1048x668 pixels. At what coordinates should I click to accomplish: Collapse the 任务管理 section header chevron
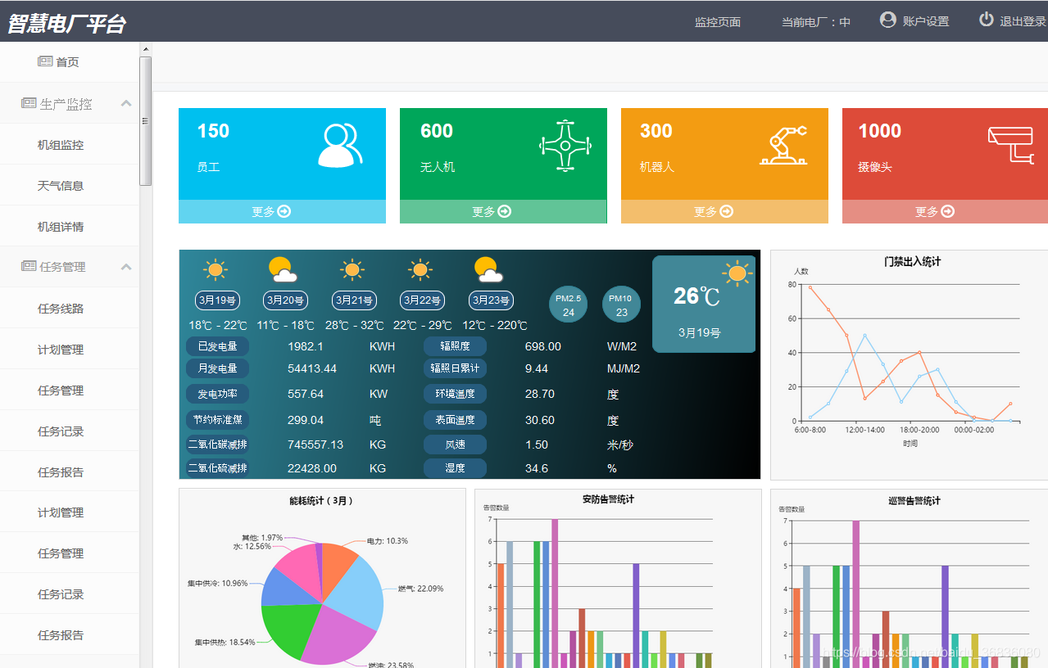[126, 266]
